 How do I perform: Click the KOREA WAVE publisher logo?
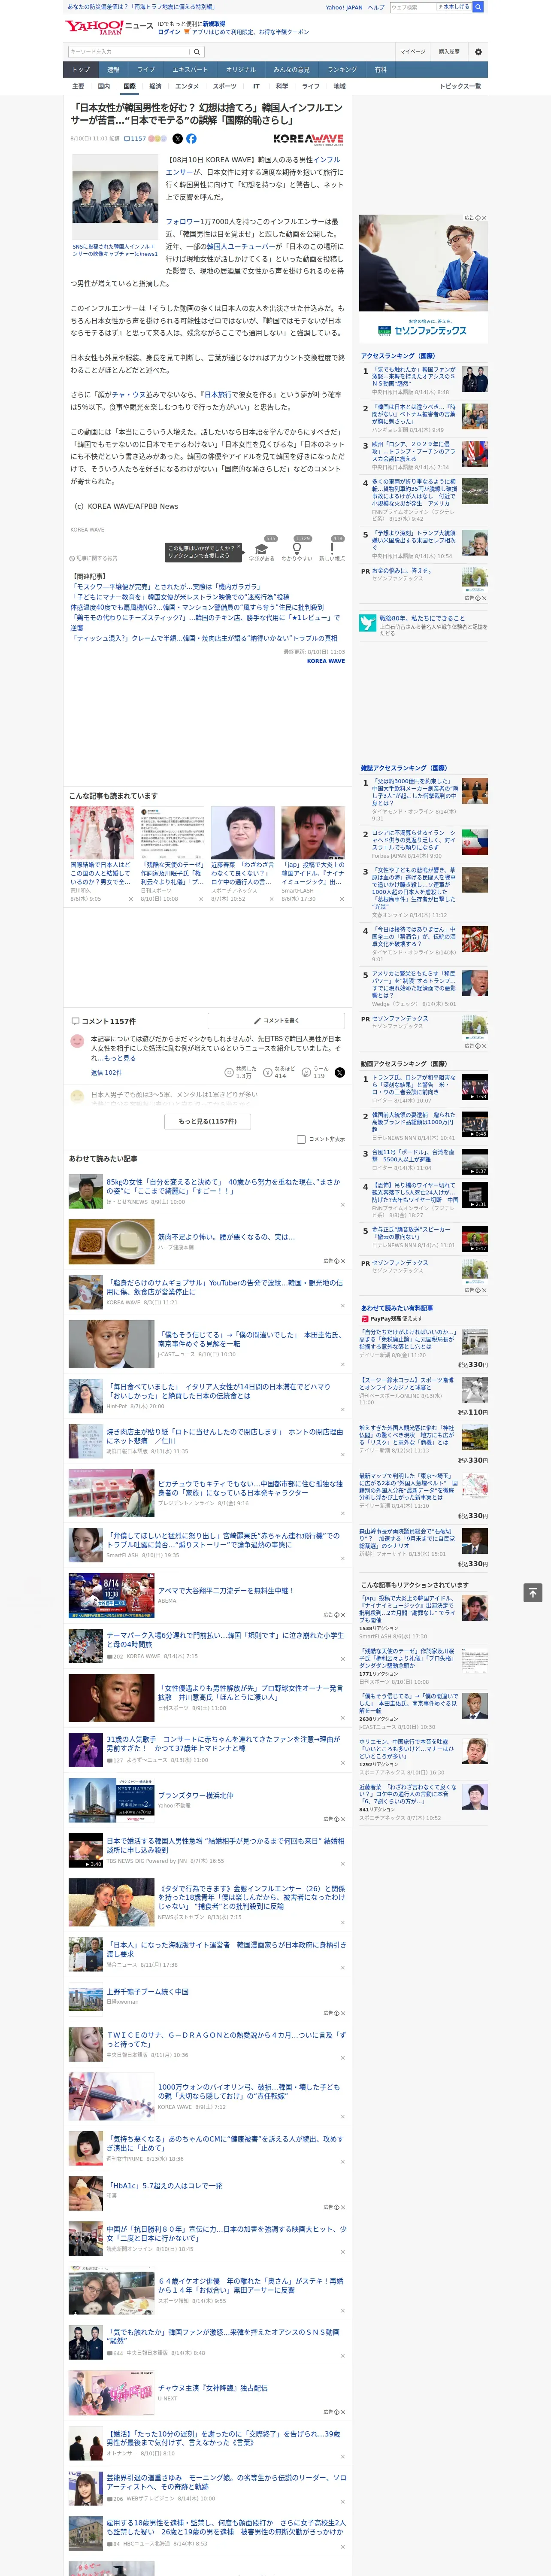308,139
